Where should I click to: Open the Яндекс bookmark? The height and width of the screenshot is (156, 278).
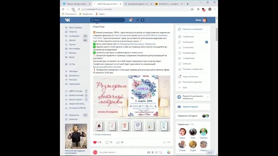pos(100,14)
